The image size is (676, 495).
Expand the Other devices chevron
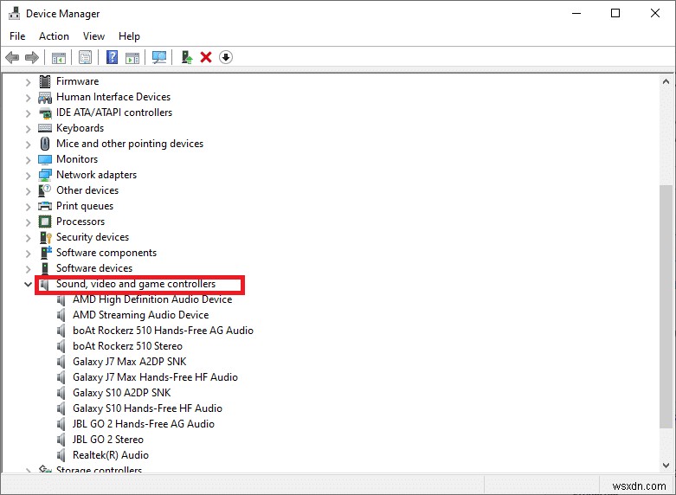point(28,191)
